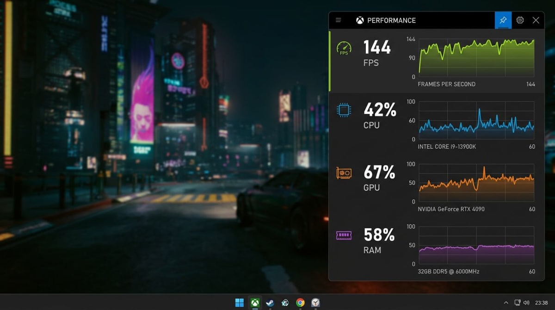Click the orange GPU usage graph
Image resolution: width=555 pixels, height=310 pixels.
tap(476, 183)
